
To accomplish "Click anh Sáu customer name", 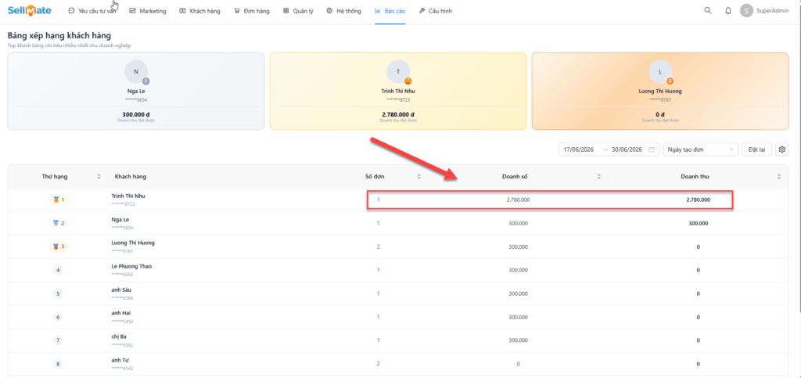I will tap(121, 290).
